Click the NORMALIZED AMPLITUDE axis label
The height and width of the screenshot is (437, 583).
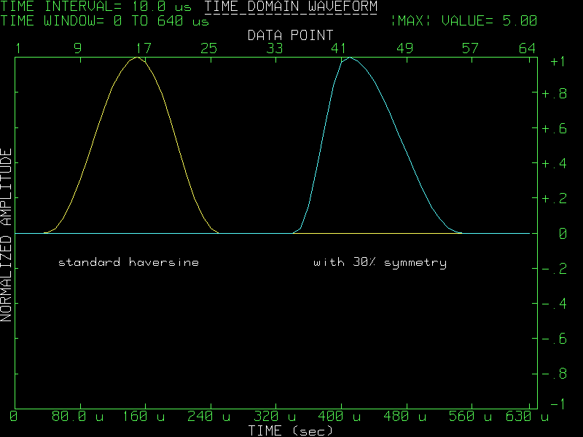[7, 235]
